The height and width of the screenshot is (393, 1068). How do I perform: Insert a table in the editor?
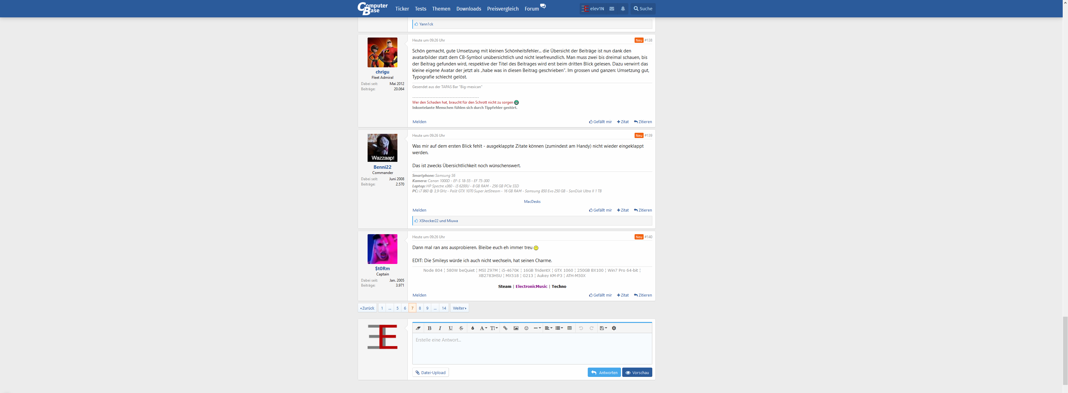pyautogui.click(x=569, y=328)
